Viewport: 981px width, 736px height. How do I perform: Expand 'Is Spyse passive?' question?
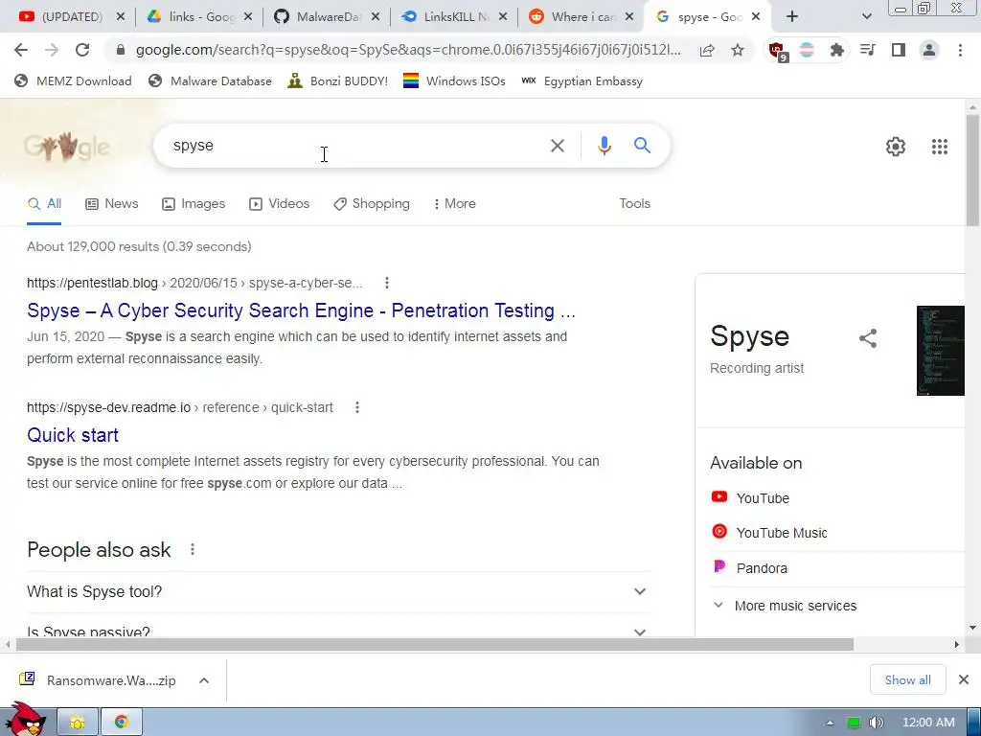point(339,628)
